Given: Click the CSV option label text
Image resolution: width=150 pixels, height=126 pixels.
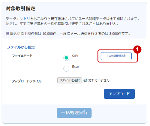Looking at the screenshot, I should [x=75, y=56].
